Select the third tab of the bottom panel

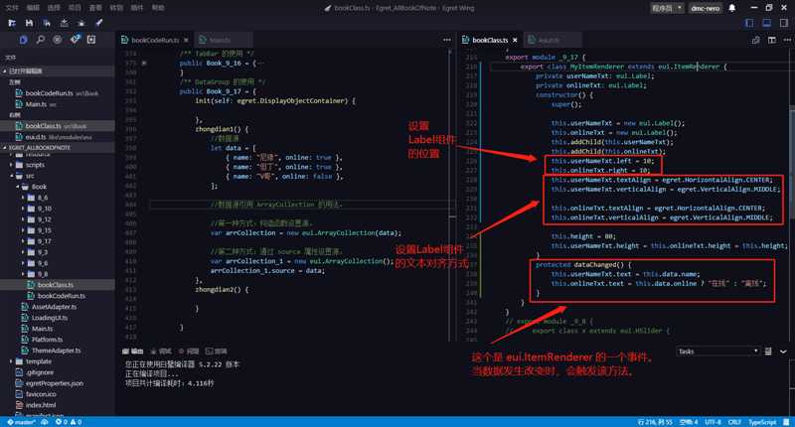click(189, 351)
